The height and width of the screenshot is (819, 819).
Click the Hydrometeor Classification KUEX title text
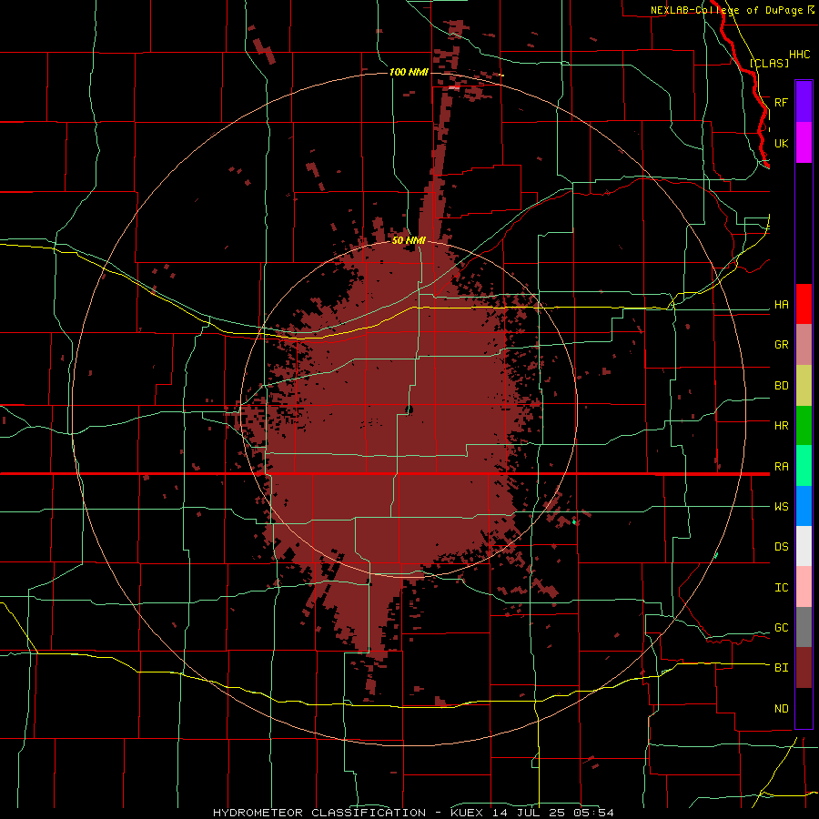(413, 813)
